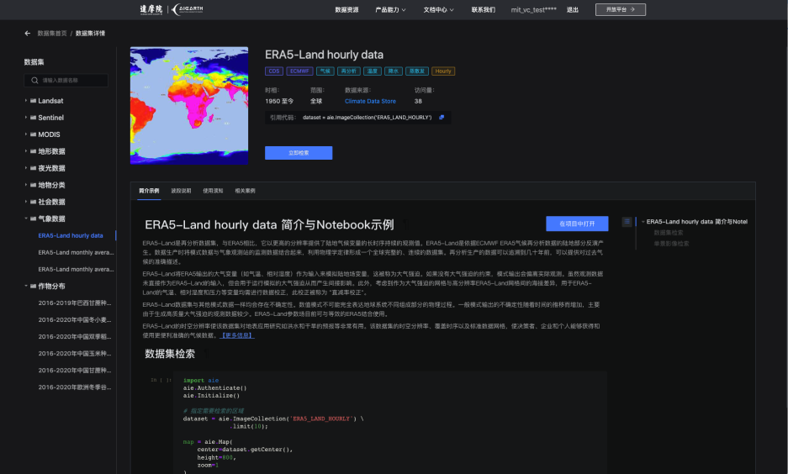This screenshot has width=788, height=474.
Task: Expand the 地物分类 tree node arrow
Action: (25, 185)
